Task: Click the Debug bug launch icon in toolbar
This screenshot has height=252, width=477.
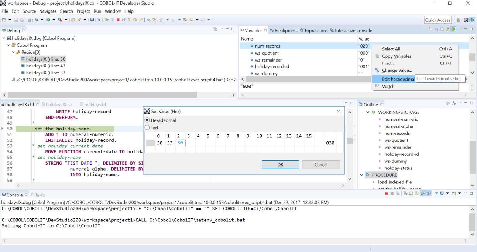Action: [36, 20]
